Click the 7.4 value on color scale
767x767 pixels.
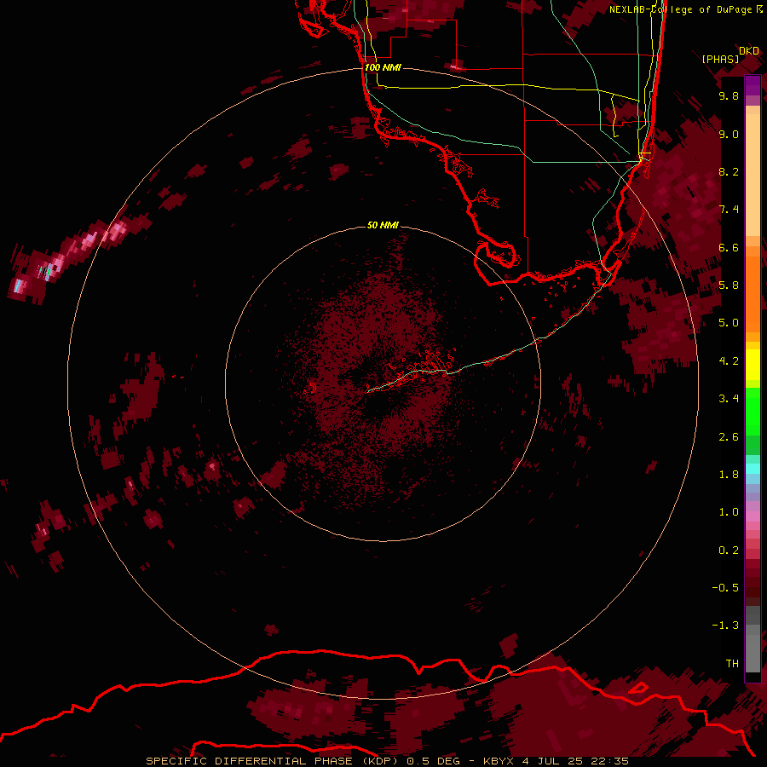(729, 210)
